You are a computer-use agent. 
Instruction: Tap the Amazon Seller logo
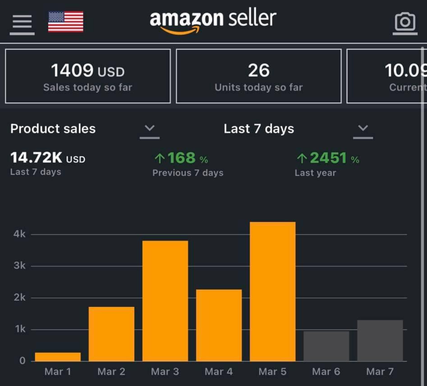click(213, 20)
